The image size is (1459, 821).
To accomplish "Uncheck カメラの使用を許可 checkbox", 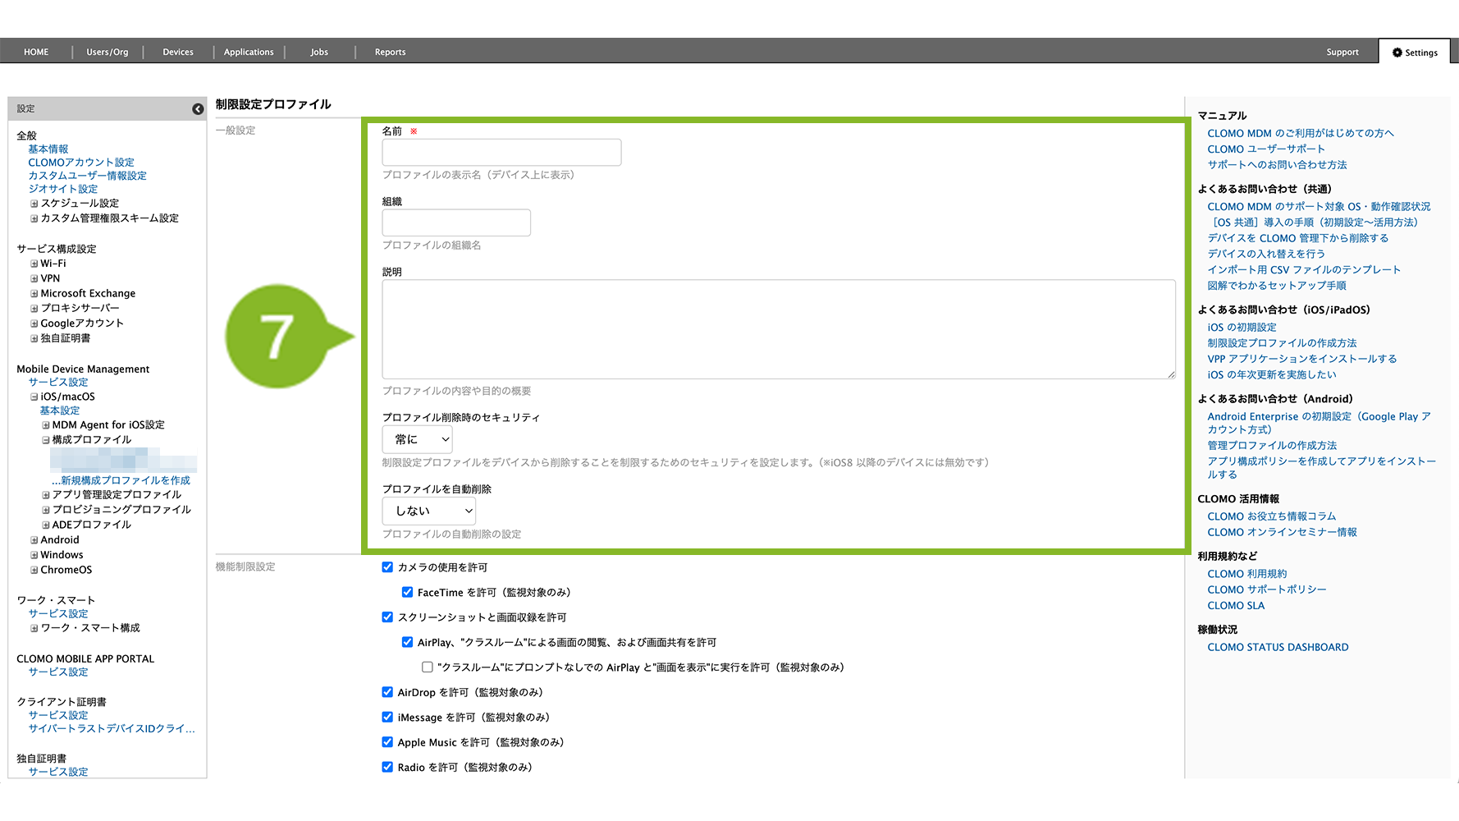I will 387,567.
